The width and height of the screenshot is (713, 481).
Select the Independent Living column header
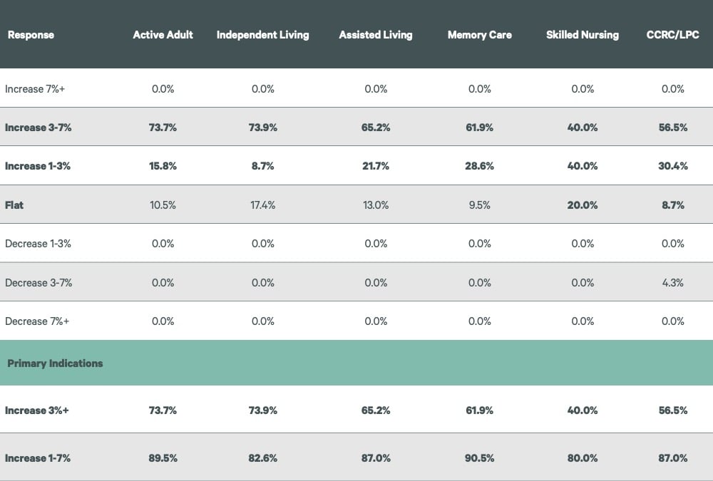(x=262, y=35)
